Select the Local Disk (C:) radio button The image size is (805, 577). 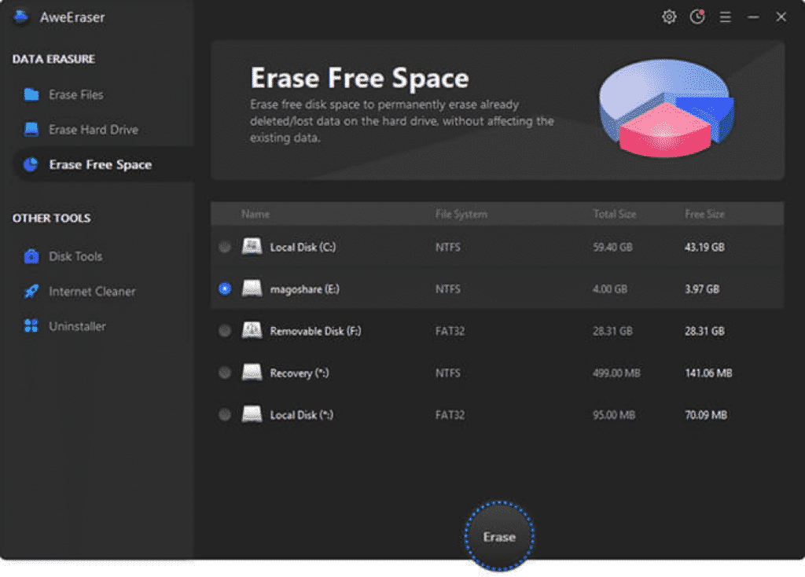pyautogui.click(x=225, y=247)
